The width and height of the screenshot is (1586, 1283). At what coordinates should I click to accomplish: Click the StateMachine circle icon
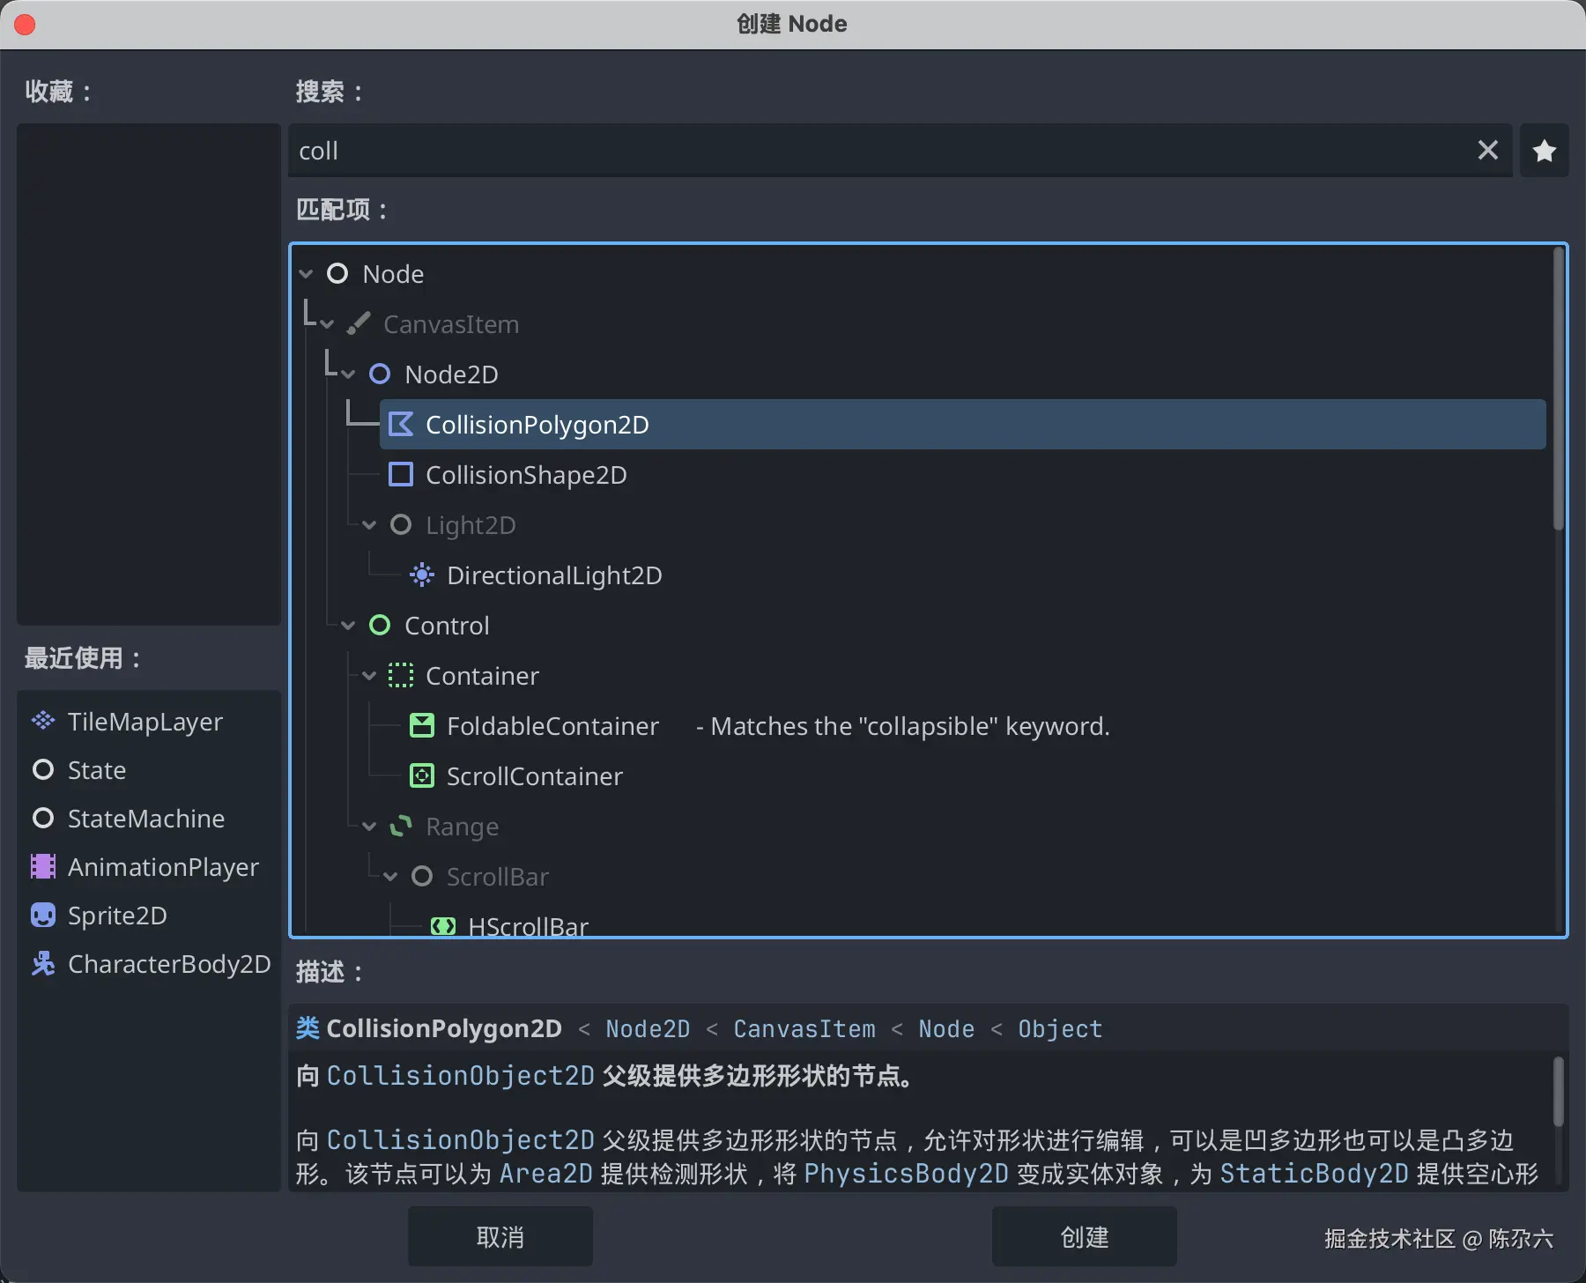43,819
